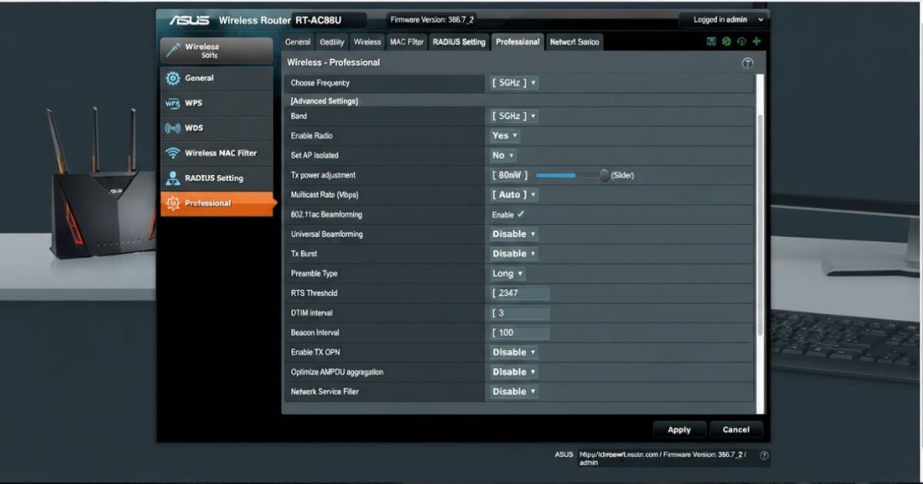
Task: Click the green circular refresh status icon
Action: click(x=741, y=41)
